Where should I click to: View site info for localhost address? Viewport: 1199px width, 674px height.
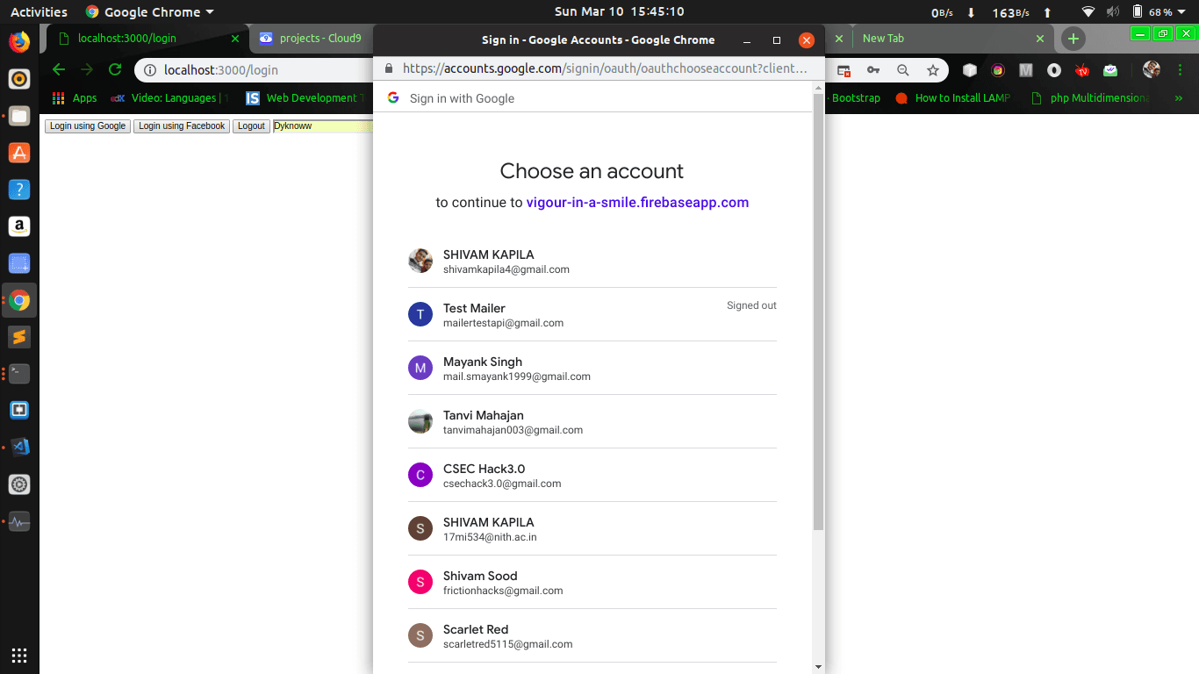150,70
